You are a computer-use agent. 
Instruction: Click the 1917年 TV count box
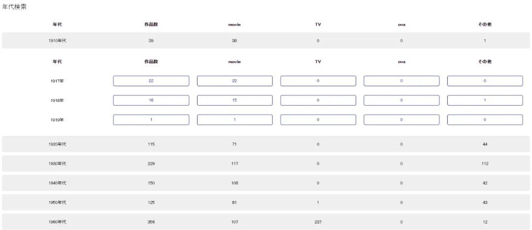pyautogui.click(x=318, y=81)
